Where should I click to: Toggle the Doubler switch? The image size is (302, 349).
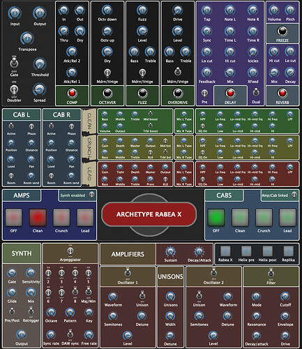14,89
